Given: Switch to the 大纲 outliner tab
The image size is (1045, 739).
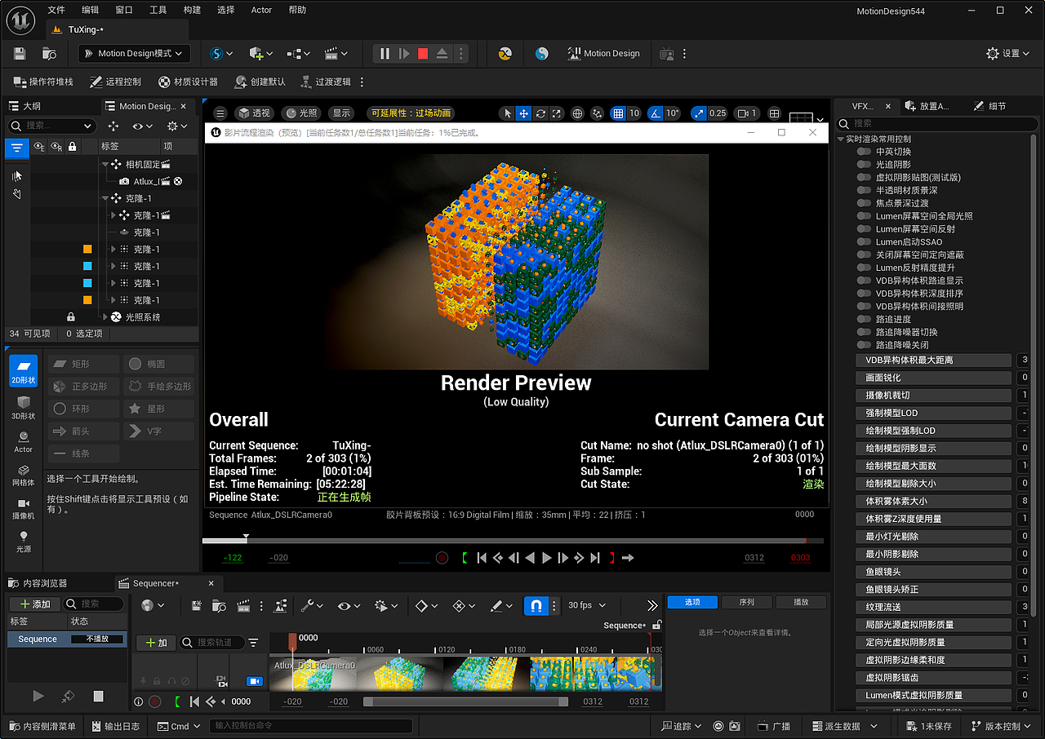Looking at the screenshot, I should [32, 106].
